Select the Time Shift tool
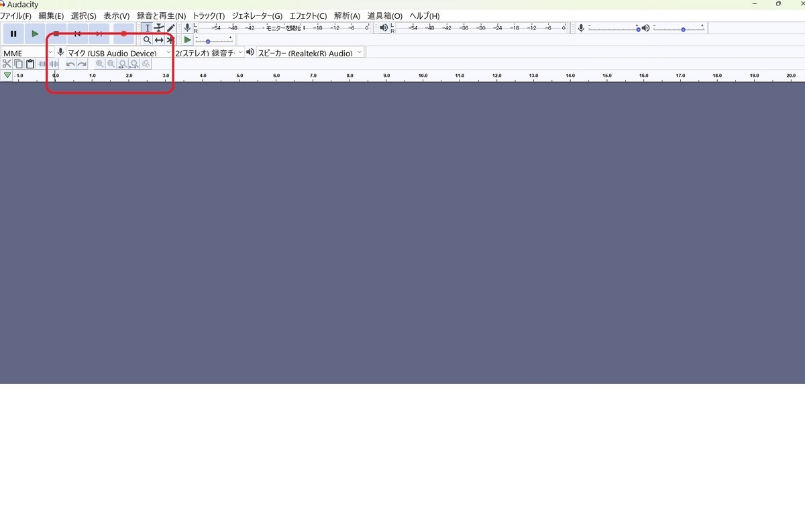The height and width of the screenshot is (520, 805). (159, 40)
